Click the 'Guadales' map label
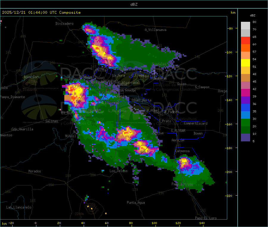Viewport: 268px width, 227px height. pos(159,64)
